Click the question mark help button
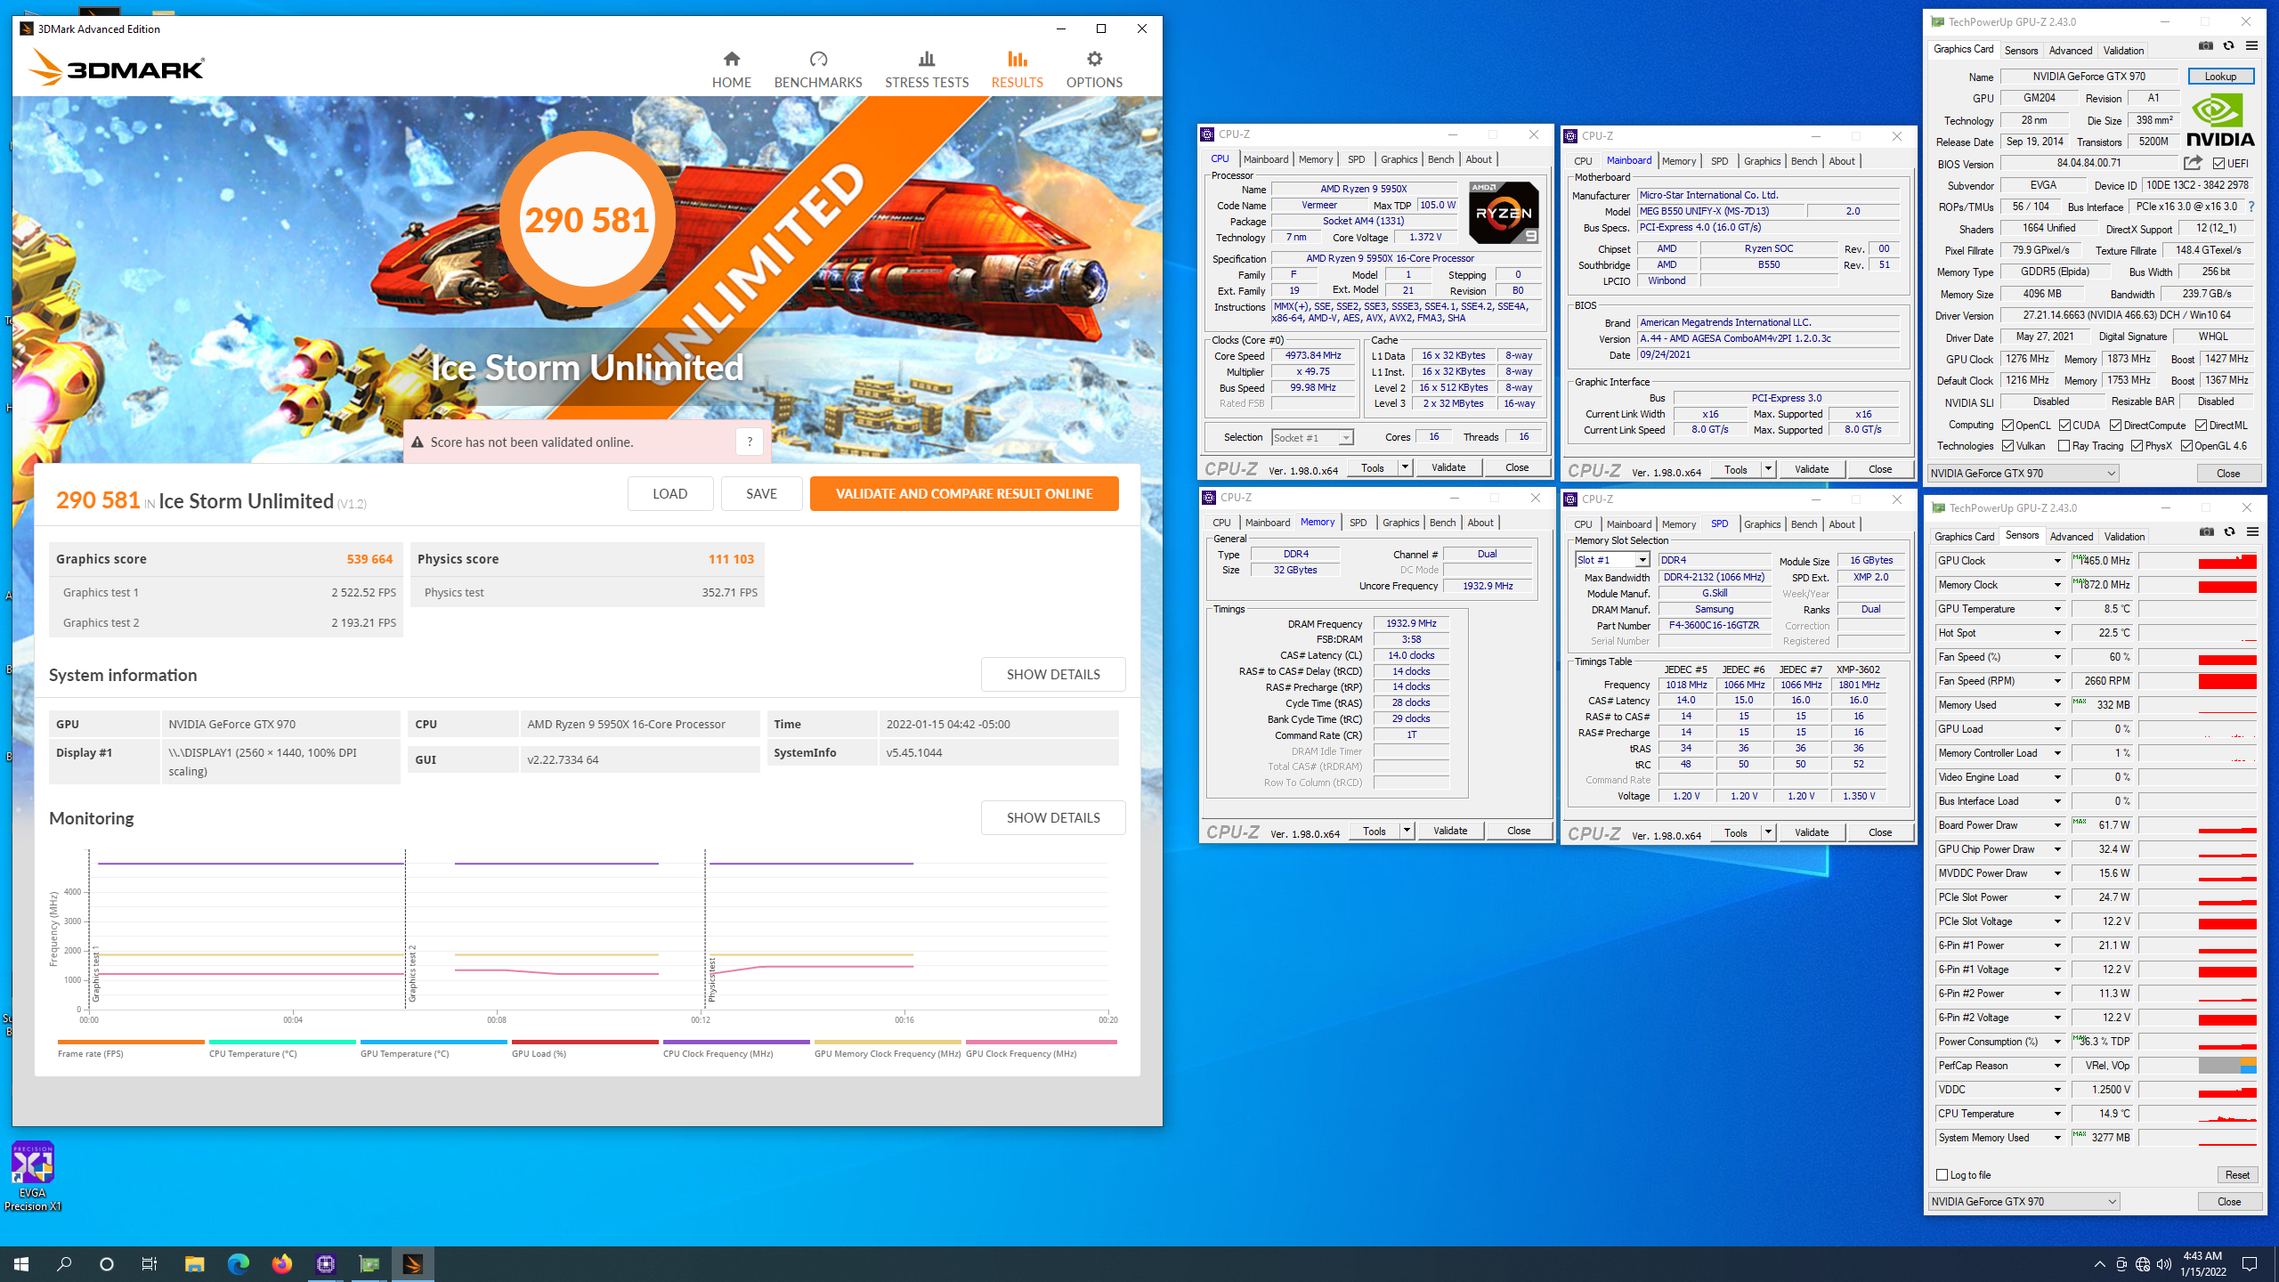Viewport: 2279px width, 1282px height. pos(750,442)
